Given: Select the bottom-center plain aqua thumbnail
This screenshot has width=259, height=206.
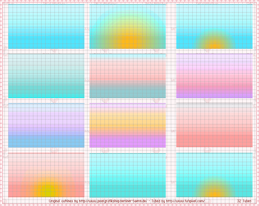Looking at the screenshot, I should [x=128, y=175].
